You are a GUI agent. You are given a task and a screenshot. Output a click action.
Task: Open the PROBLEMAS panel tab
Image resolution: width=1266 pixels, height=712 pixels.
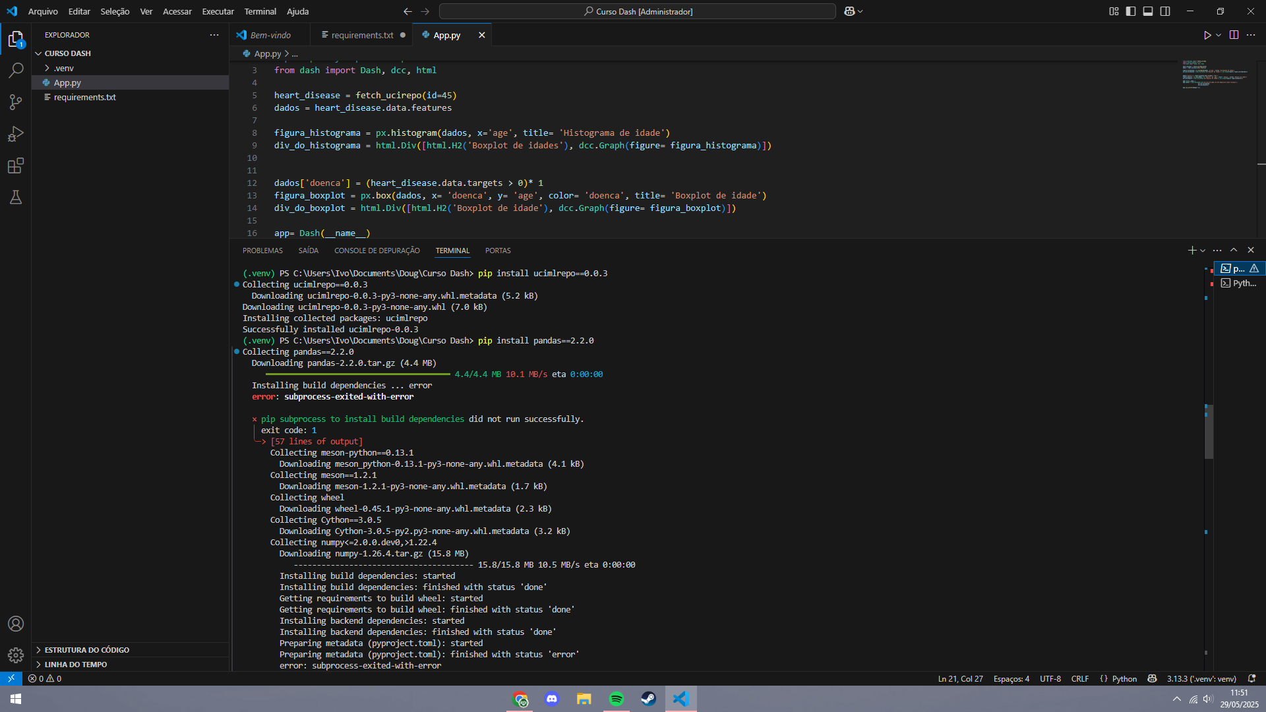(262, 251)
